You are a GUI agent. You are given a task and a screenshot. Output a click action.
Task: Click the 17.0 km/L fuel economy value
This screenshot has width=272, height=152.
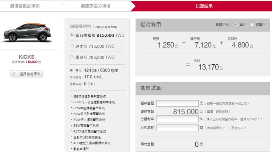[x=93, y=77]
